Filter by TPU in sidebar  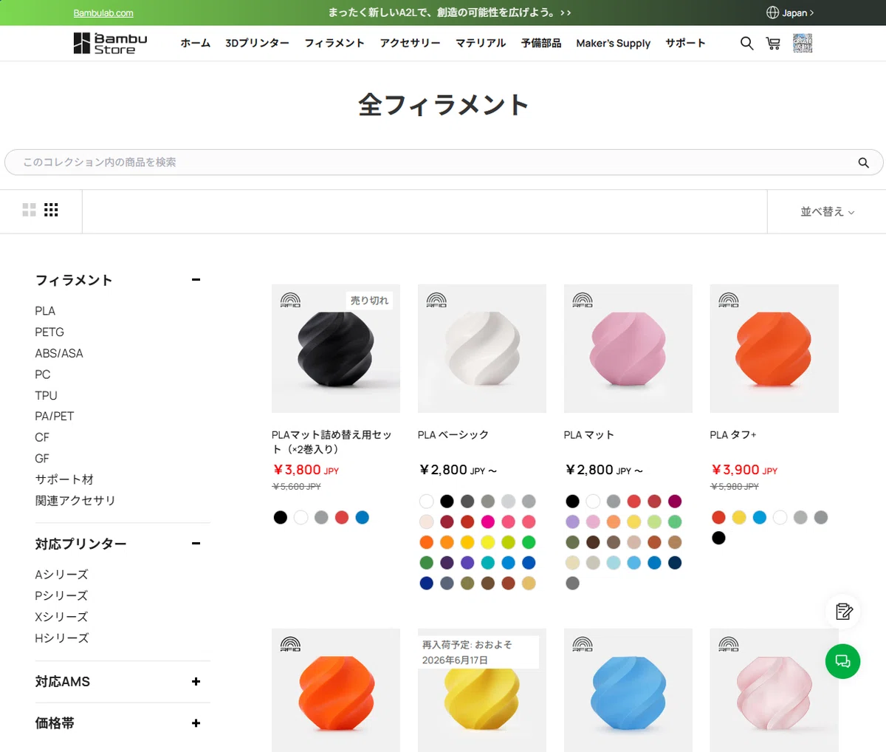click(46, 395)
